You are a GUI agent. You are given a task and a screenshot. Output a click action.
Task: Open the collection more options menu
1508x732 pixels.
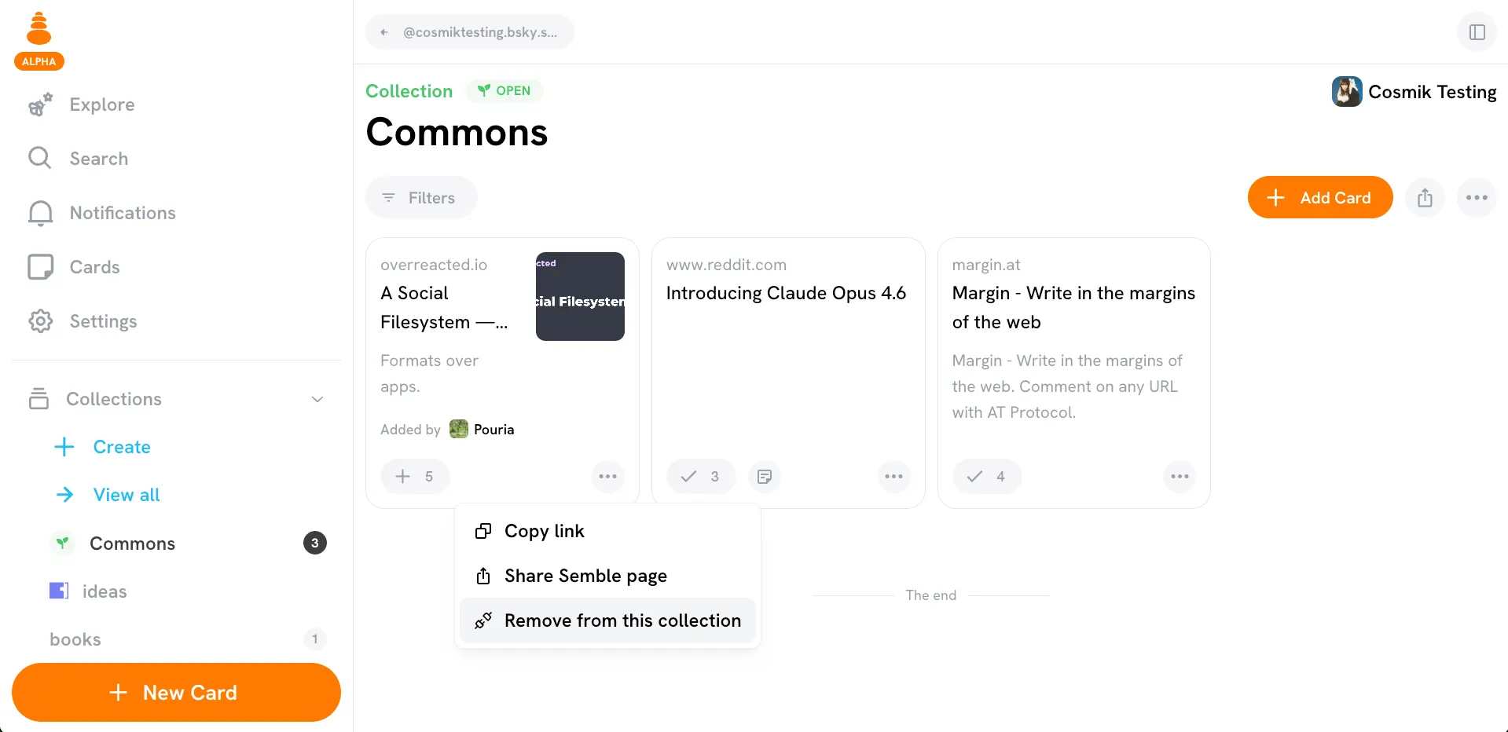click(x=1476, y=198)
